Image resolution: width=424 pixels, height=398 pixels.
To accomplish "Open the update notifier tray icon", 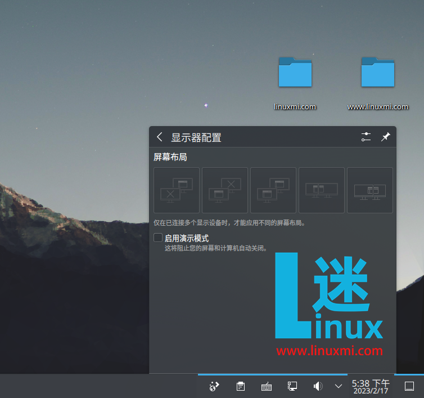I will [x=214, y=386].
